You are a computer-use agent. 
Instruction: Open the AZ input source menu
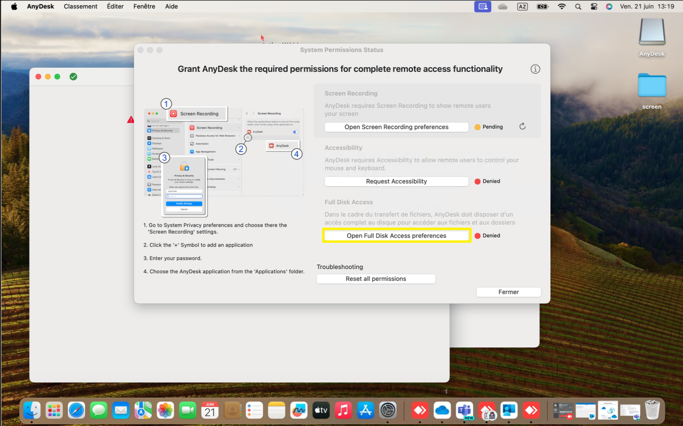click(x=523, y=7)
